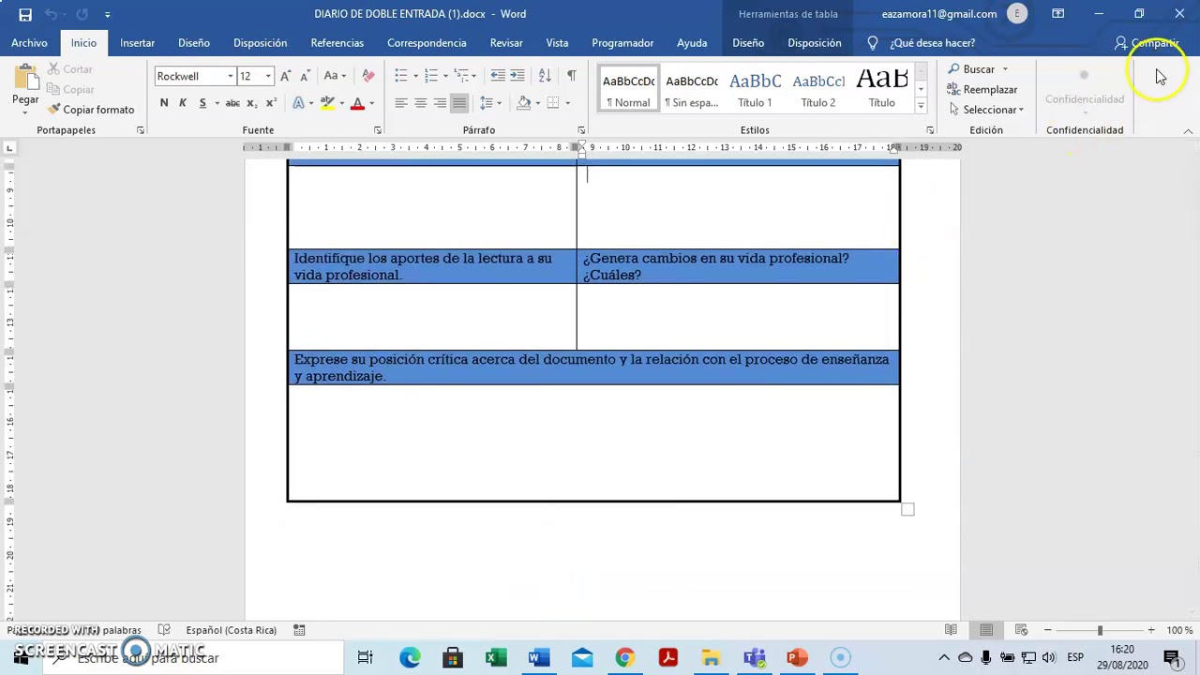This screenshot has width=1200, height=675.
Task: Open Excel from the taskbar
Action: [496, 658]
